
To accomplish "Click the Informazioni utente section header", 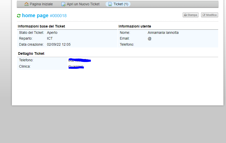I will tap(135, 26).
